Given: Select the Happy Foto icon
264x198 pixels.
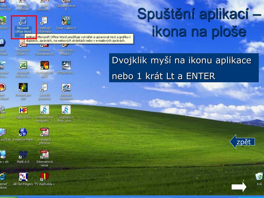Looking at the screenshot, I should pyautogui.click(x=23, y=110).
